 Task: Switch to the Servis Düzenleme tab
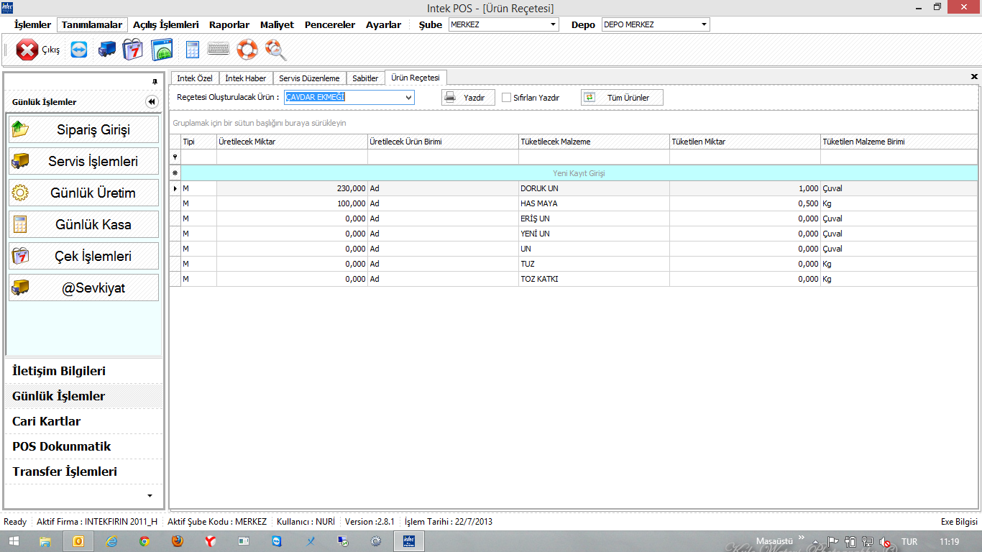309,78
